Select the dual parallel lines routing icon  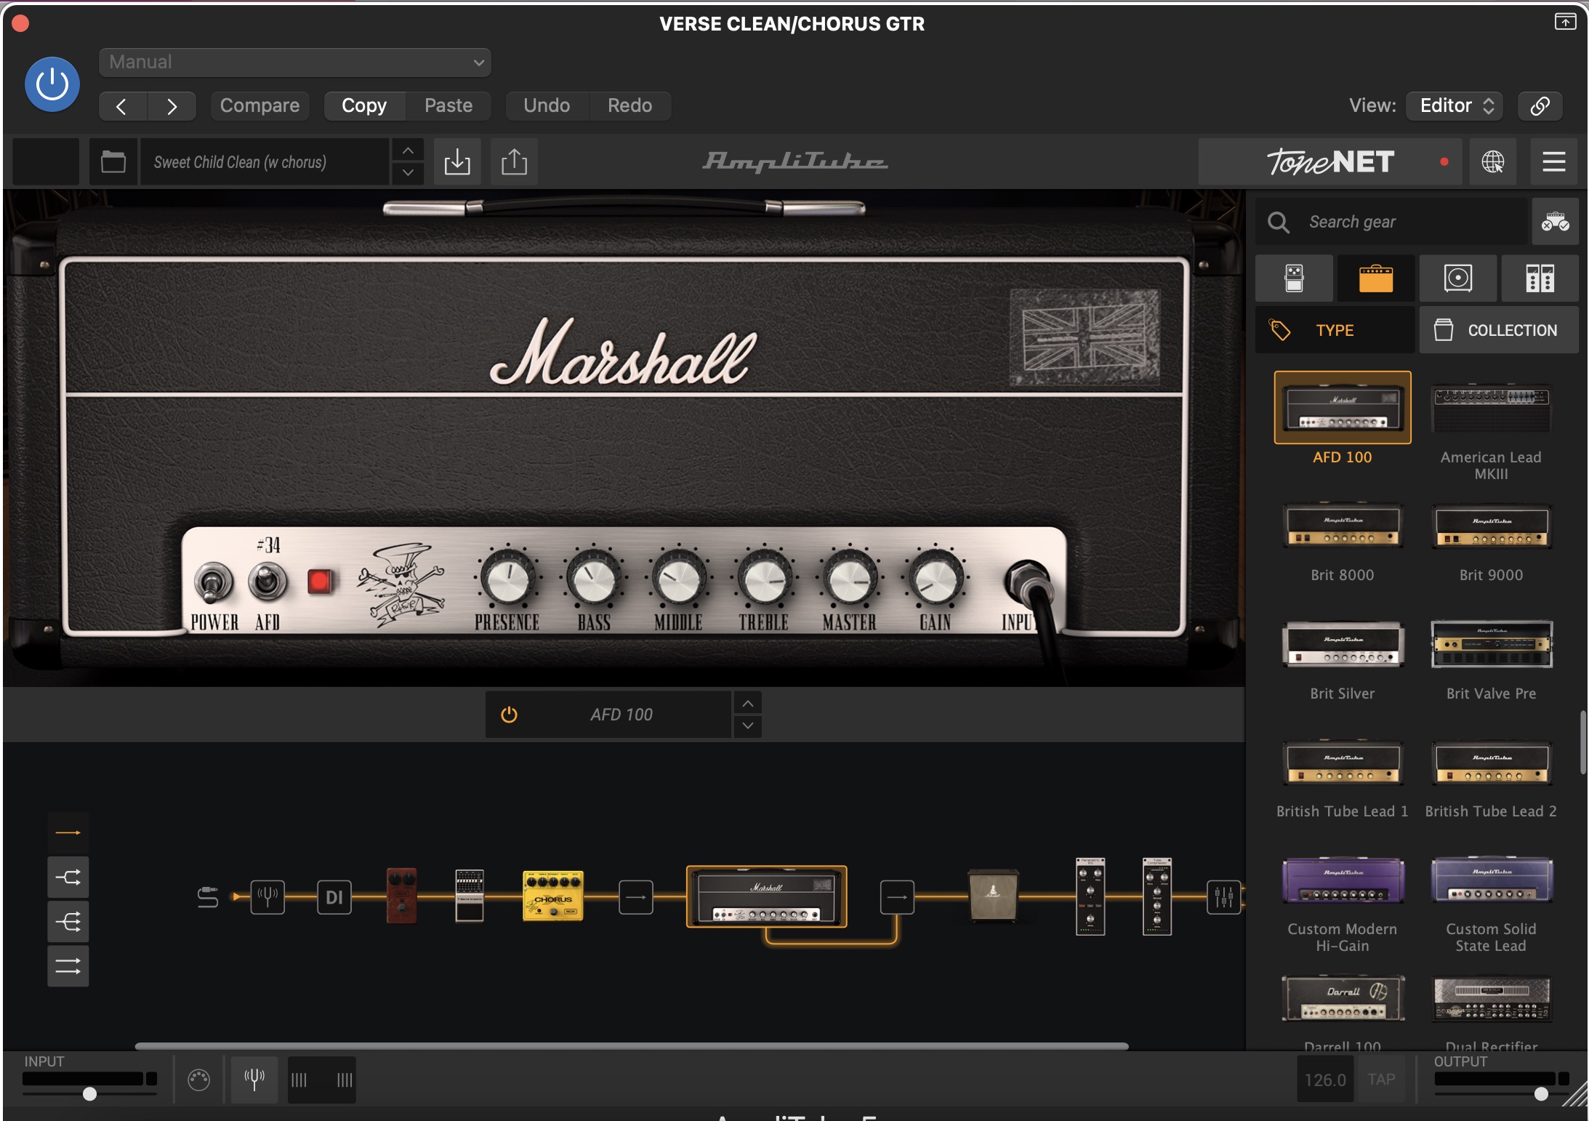pyautogui.click(x=68, y=966)
